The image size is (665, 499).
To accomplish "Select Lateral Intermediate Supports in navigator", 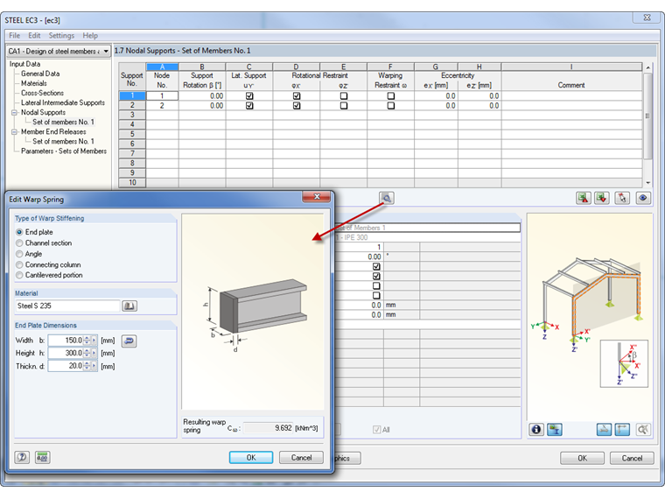I will tap(63, 102).
